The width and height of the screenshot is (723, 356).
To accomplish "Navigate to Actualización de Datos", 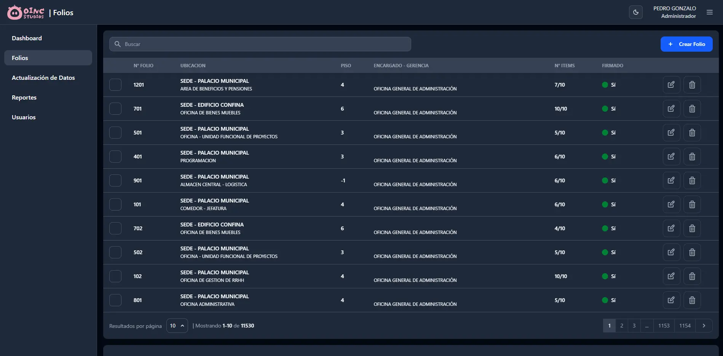I will 43,78.
